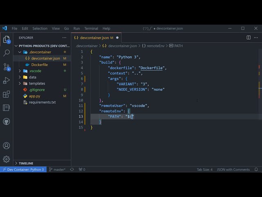Open the Explorer view in activity bar
Viewport: 262px width, 197px height.
coord(7,39)
